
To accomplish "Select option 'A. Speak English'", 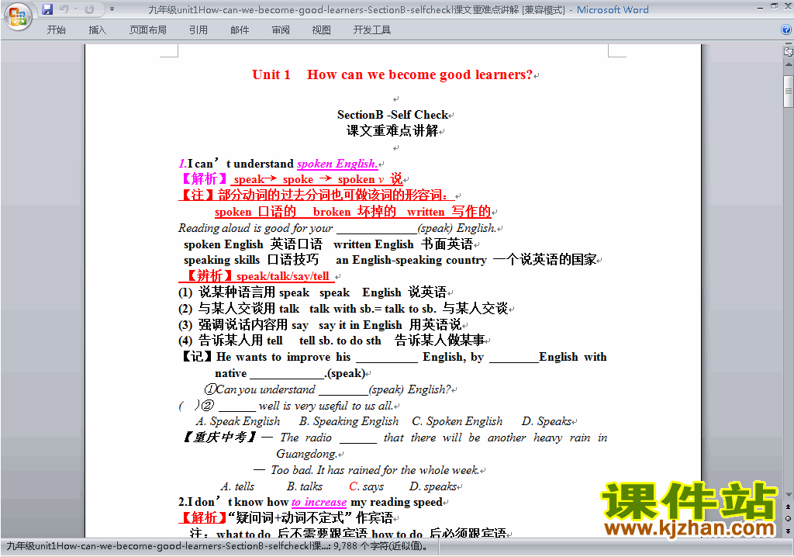I will point(237,421).
